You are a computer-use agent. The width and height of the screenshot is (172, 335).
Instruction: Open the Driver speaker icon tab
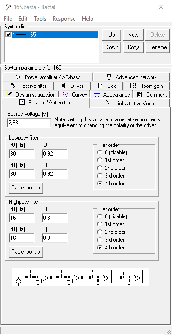pyautogui.click(x=64, y=86)
